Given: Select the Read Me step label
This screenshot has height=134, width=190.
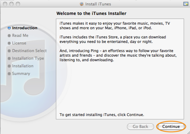Looking at the screenshot, I should [x=20, y=35].
